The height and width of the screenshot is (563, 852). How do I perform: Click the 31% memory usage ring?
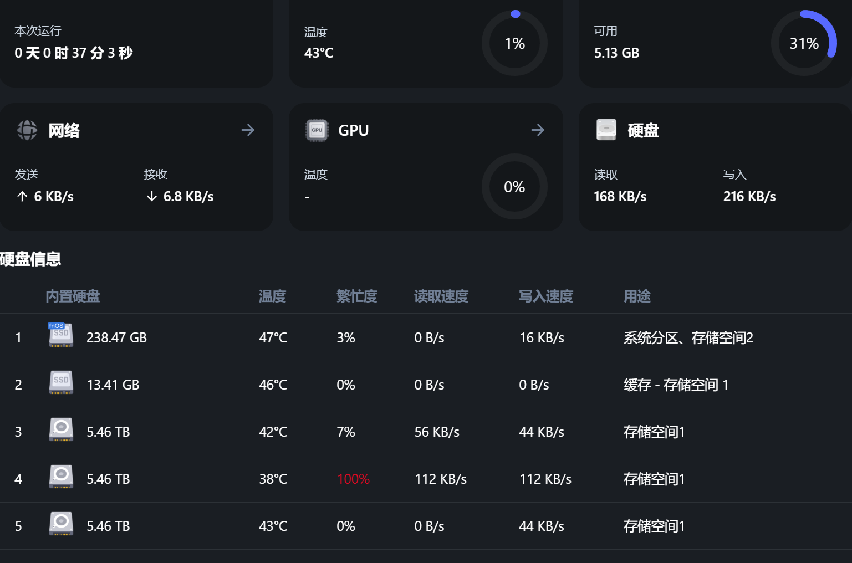(804, 43)
